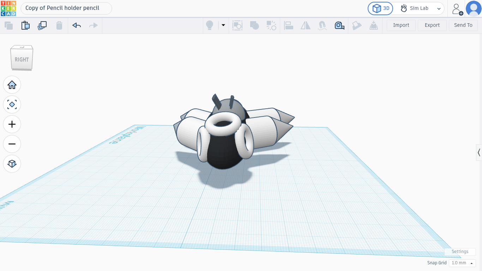Open the Tinkercad logo home link
Image resolution: width=482 pixels, height=271 pixels.
8,8
